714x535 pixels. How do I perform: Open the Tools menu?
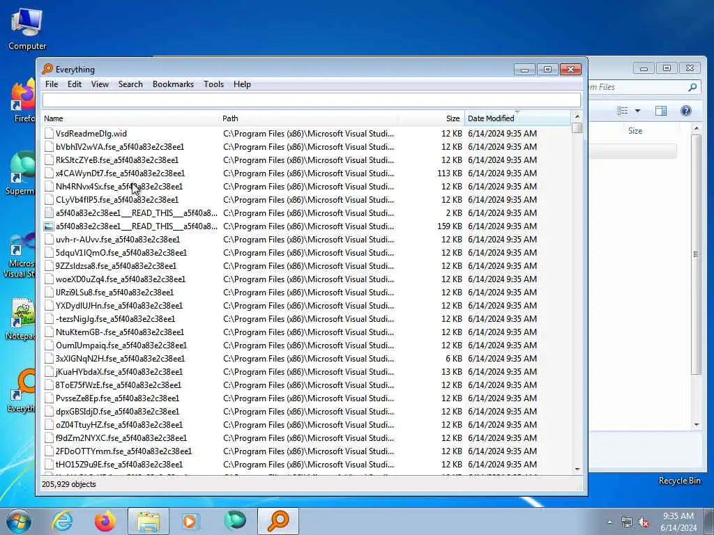click(213, 84)
